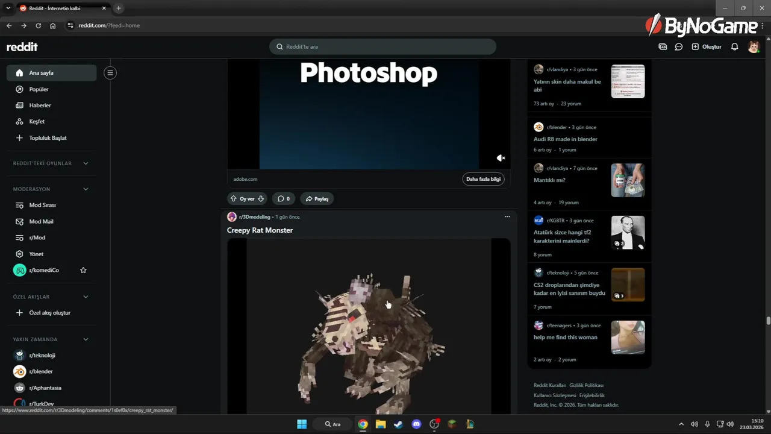Open 'Yatırın skin daha makul be abi' thumbnail

click(x=628, y=81)
